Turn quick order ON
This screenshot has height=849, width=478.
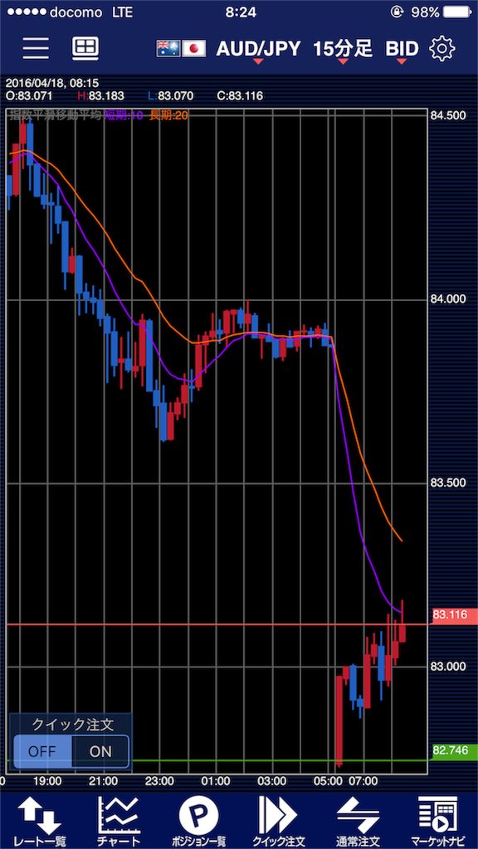[x=100, y=751]
